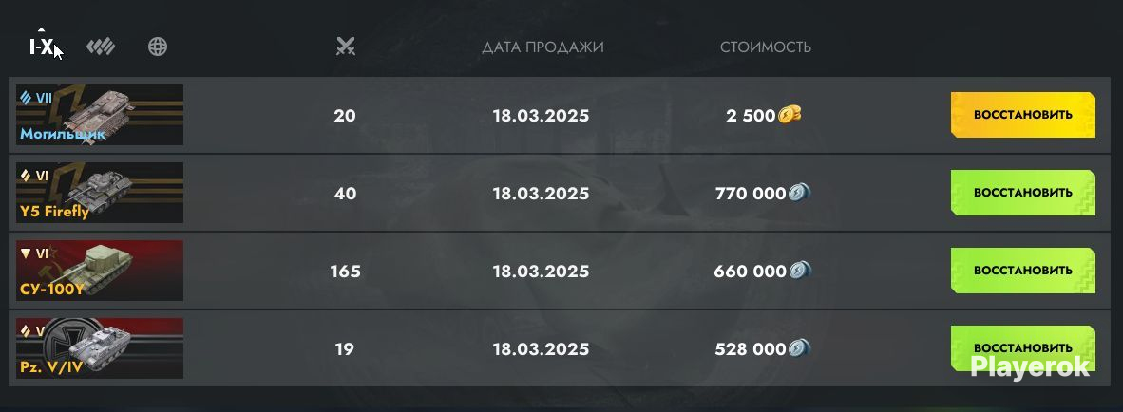Toggle ascending arrow above I-X

[41, 30]
